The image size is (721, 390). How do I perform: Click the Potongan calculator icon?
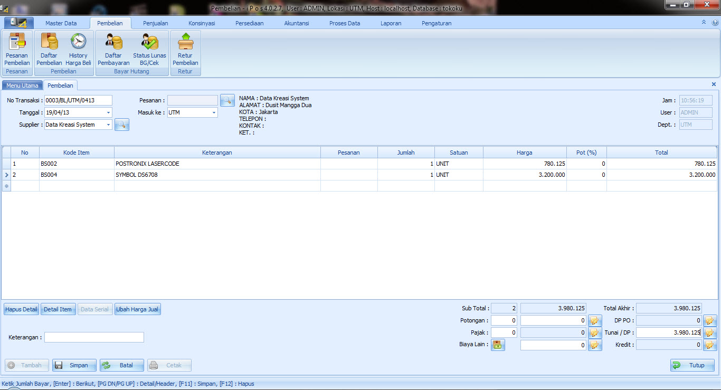click(595, 320)
